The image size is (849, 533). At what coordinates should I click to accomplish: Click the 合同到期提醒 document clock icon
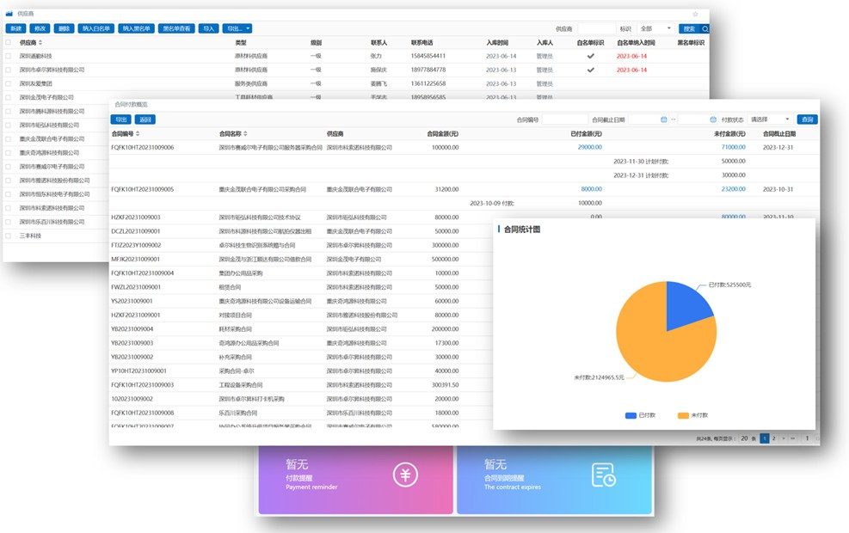[603, 475]
